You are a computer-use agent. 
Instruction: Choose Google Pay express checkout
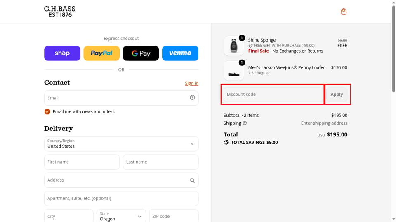pos(141,53)
